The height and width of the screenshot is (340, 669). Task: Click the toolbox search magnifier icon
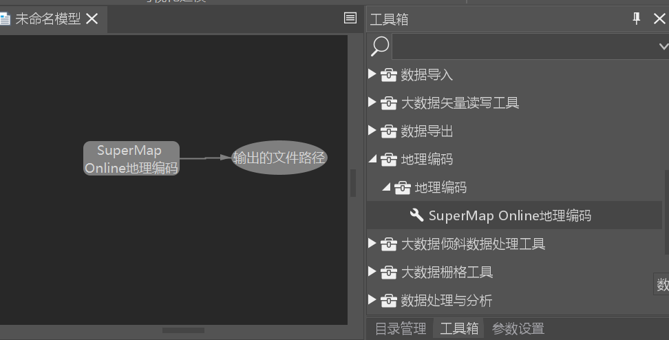[380, 46]
